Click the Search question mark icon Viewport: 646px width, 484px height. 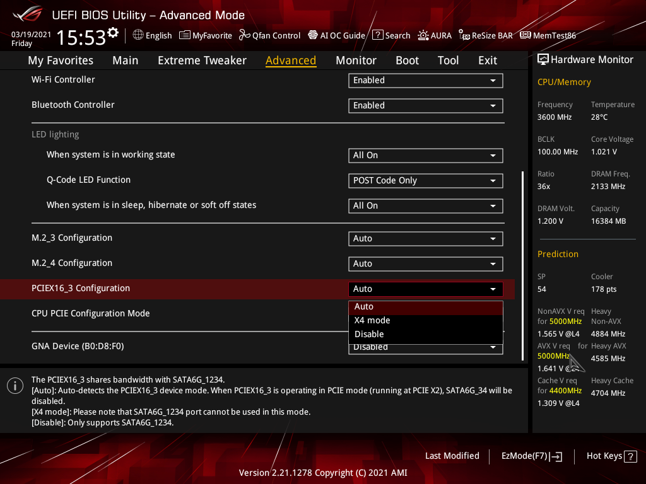[x=377, y=35]
